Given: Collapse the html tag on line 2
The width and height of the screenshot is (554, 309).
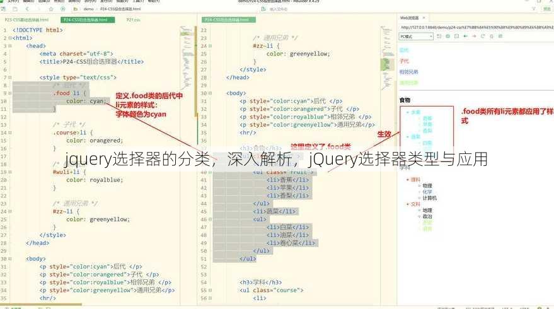Looking at the screenshot, I should point(10,38).
